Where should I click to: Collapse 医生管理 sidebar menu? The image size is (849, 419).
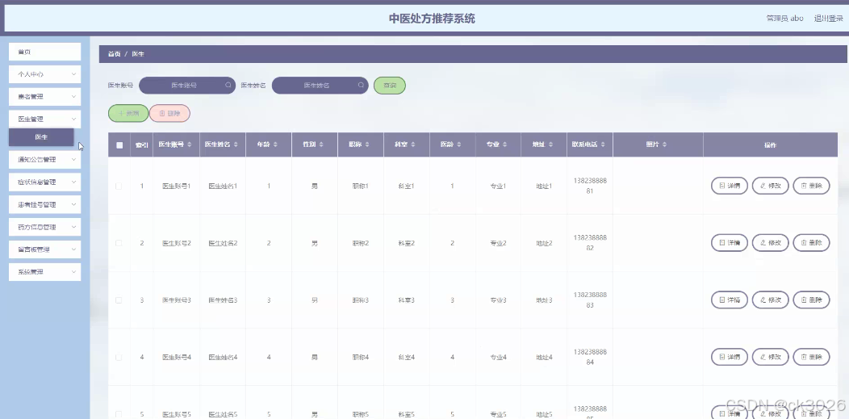pos(45,119)
